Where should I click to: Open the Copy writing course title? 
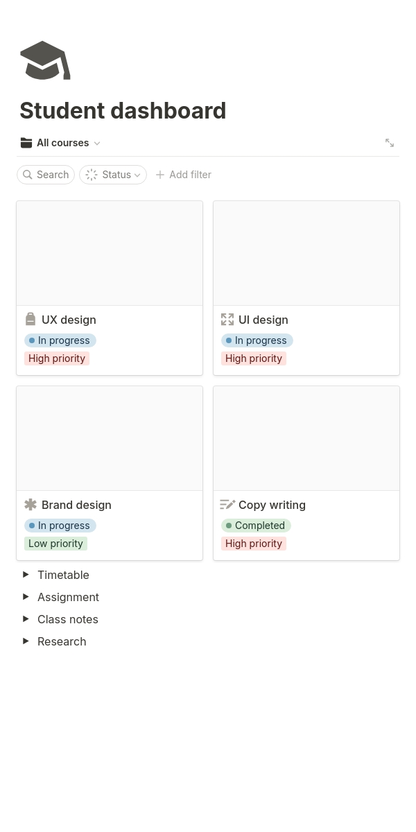pos(272,505)
